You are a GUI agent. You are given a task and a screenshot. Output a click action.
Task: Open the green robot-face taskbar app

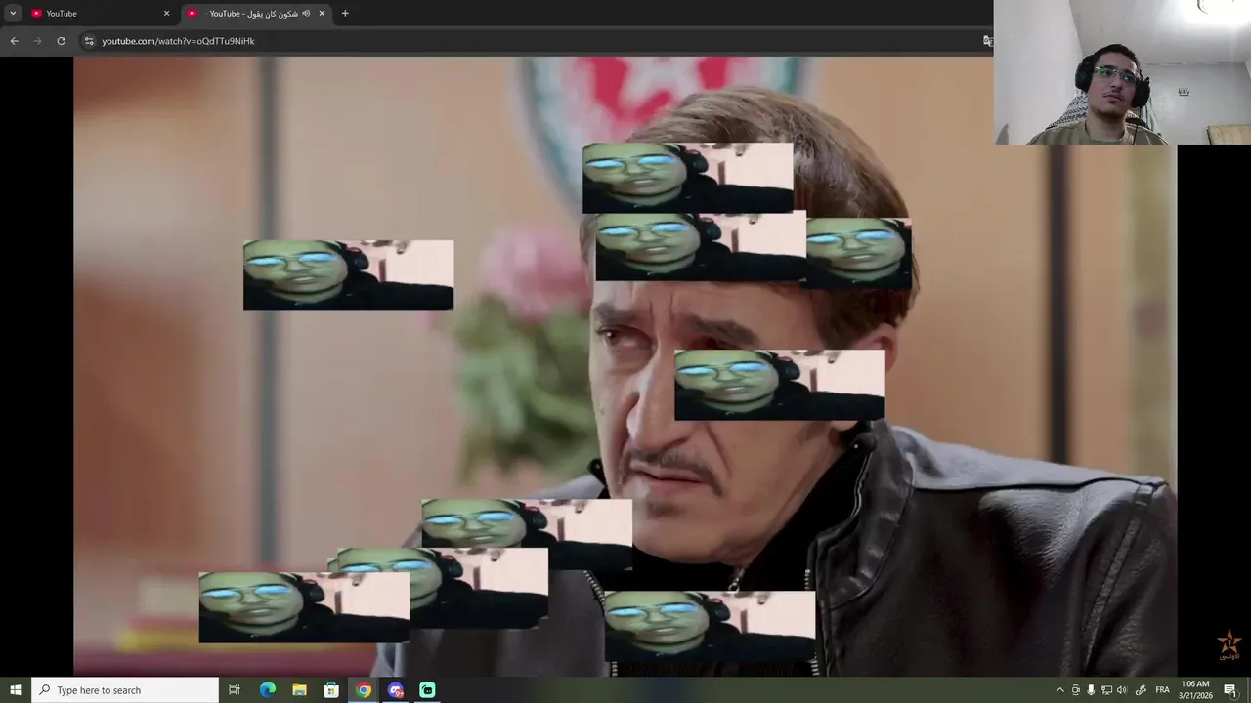(427, 690)
